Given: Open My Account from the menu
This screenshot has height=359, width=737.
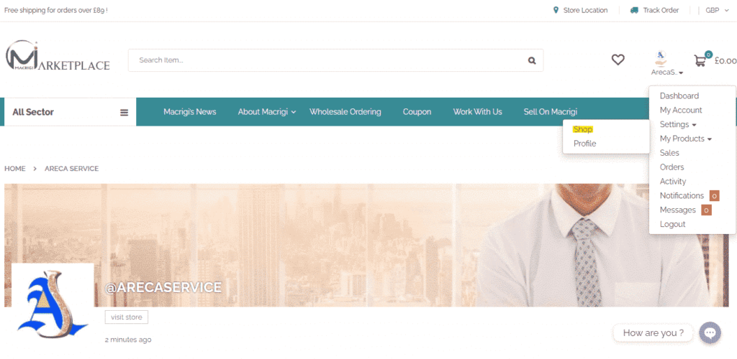Looking at the screenshot, I should point(681,110).
